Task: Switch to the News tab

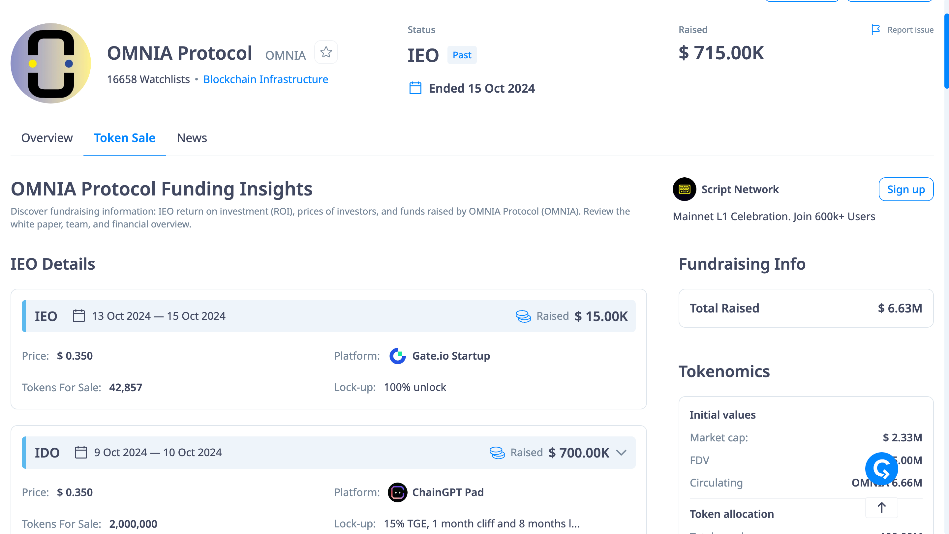Action: 191,137
